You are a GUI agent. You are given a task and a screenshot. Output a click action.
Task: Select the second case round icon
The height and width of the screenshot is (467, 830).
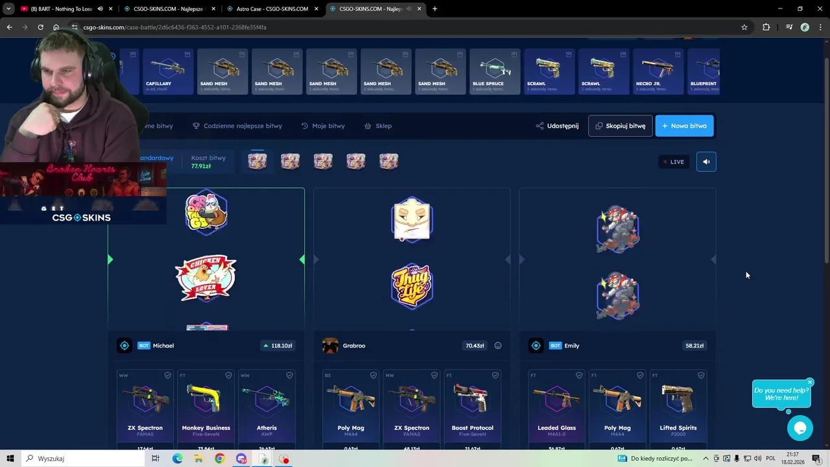click(x=290, y=162)
